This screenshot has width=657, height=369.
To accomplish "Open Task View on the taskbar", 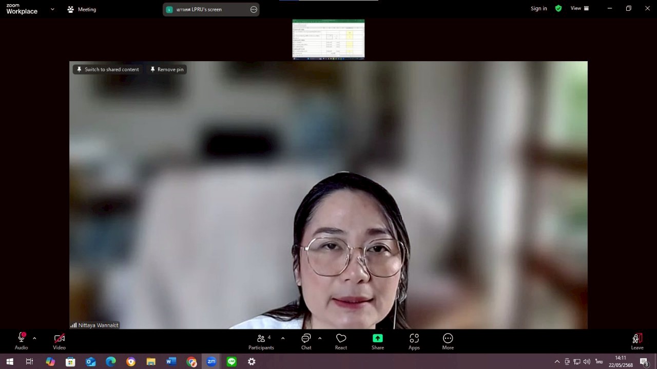I will click(x=29, y=362).
